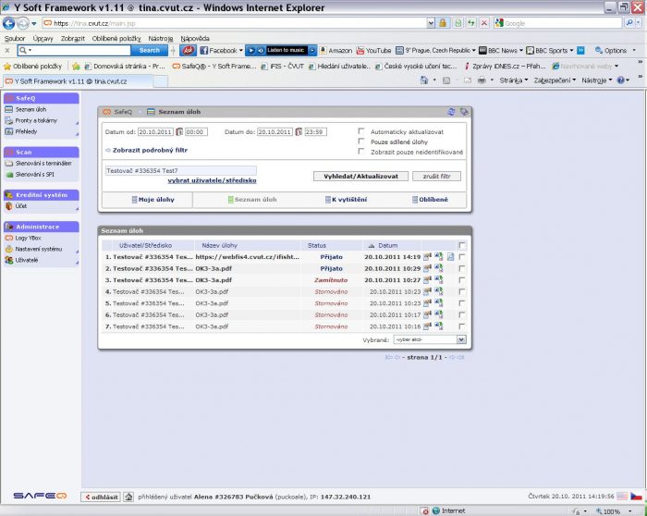The image size is (647, 516).
Task: Click zrušit filtr button
Action: pyautogui.click(x=436, y=177)
